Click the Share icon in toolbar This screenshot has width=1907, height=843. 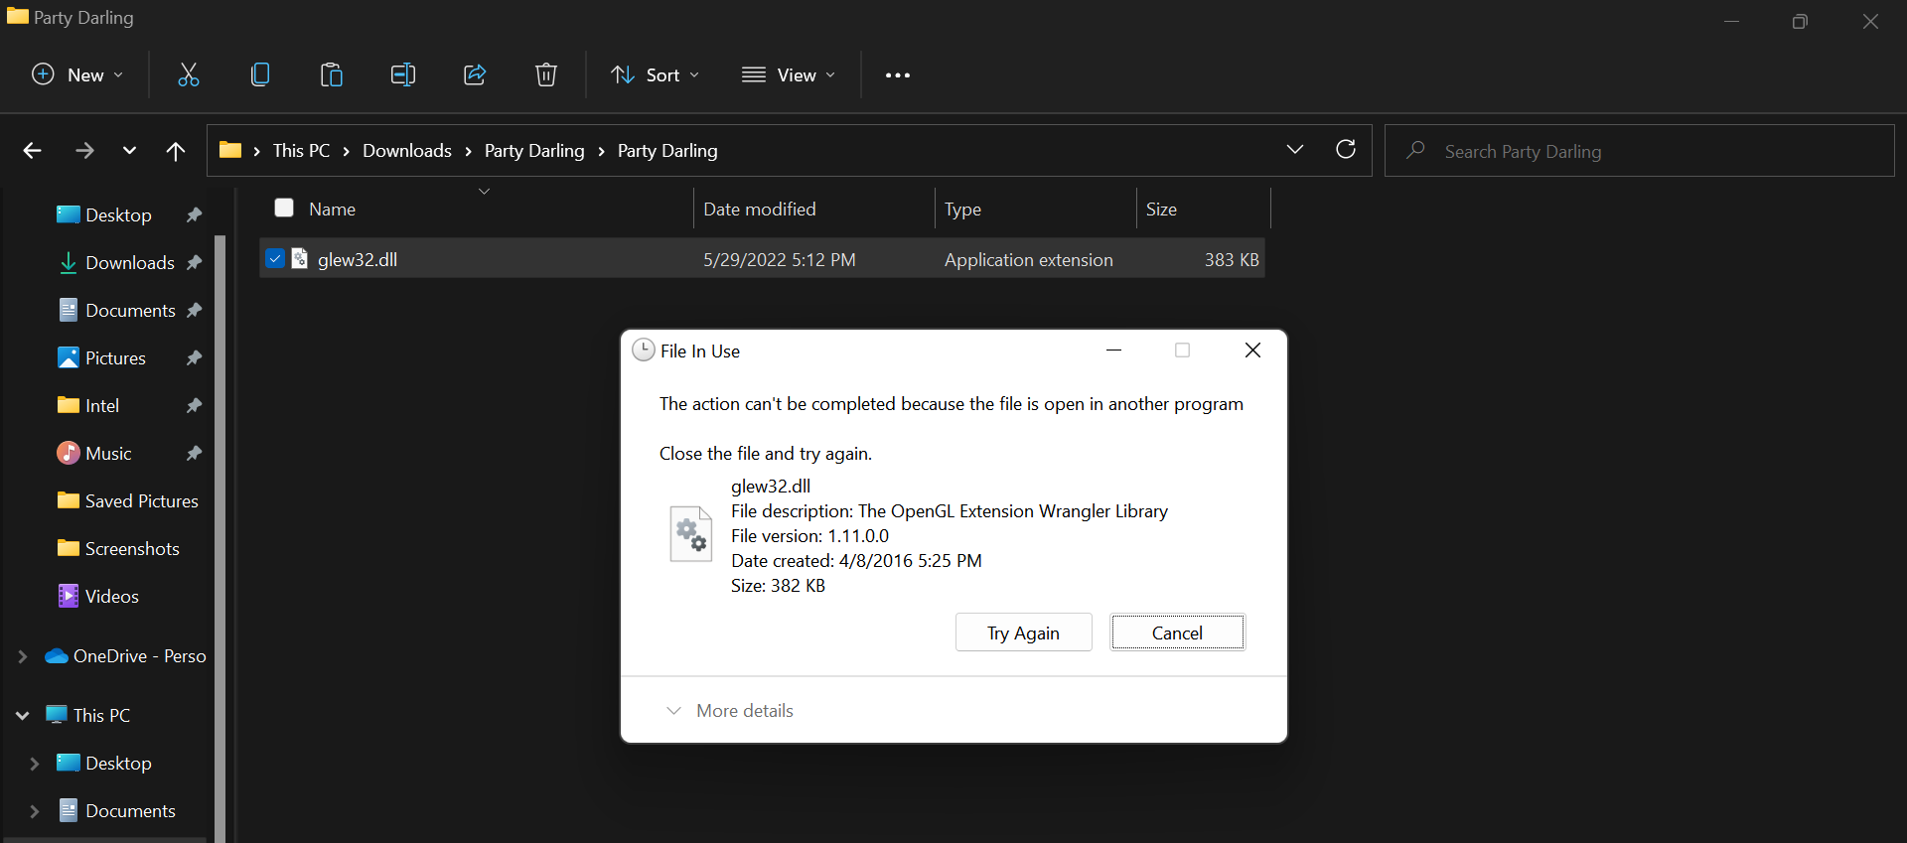coord(475,74)
